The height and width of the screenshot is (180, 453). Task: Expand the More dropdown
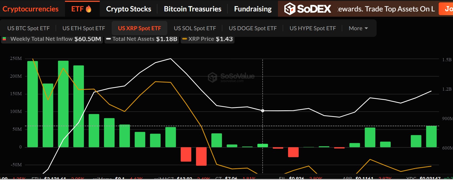[358, 28]
